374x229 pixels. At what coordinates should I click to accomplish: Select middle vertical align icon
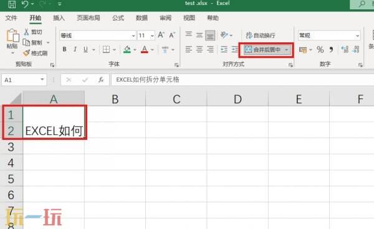pyautogui.click(x=199, y=35)
